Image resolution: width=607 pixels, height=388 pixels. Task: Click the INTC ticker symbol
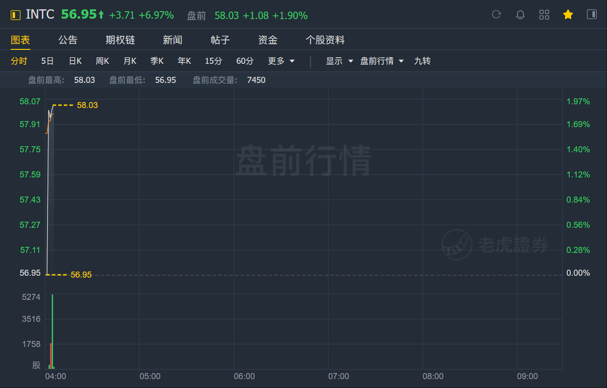point(40,14)
